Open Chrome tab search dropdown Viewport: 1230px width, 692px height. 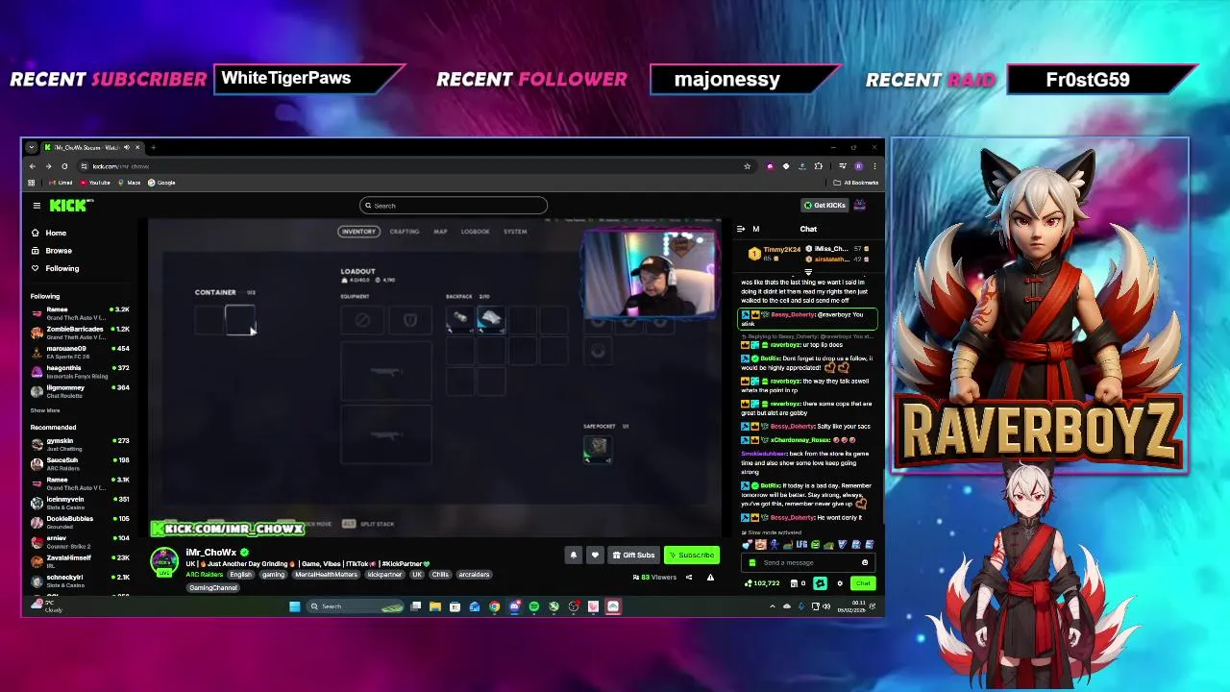[31, 148]
